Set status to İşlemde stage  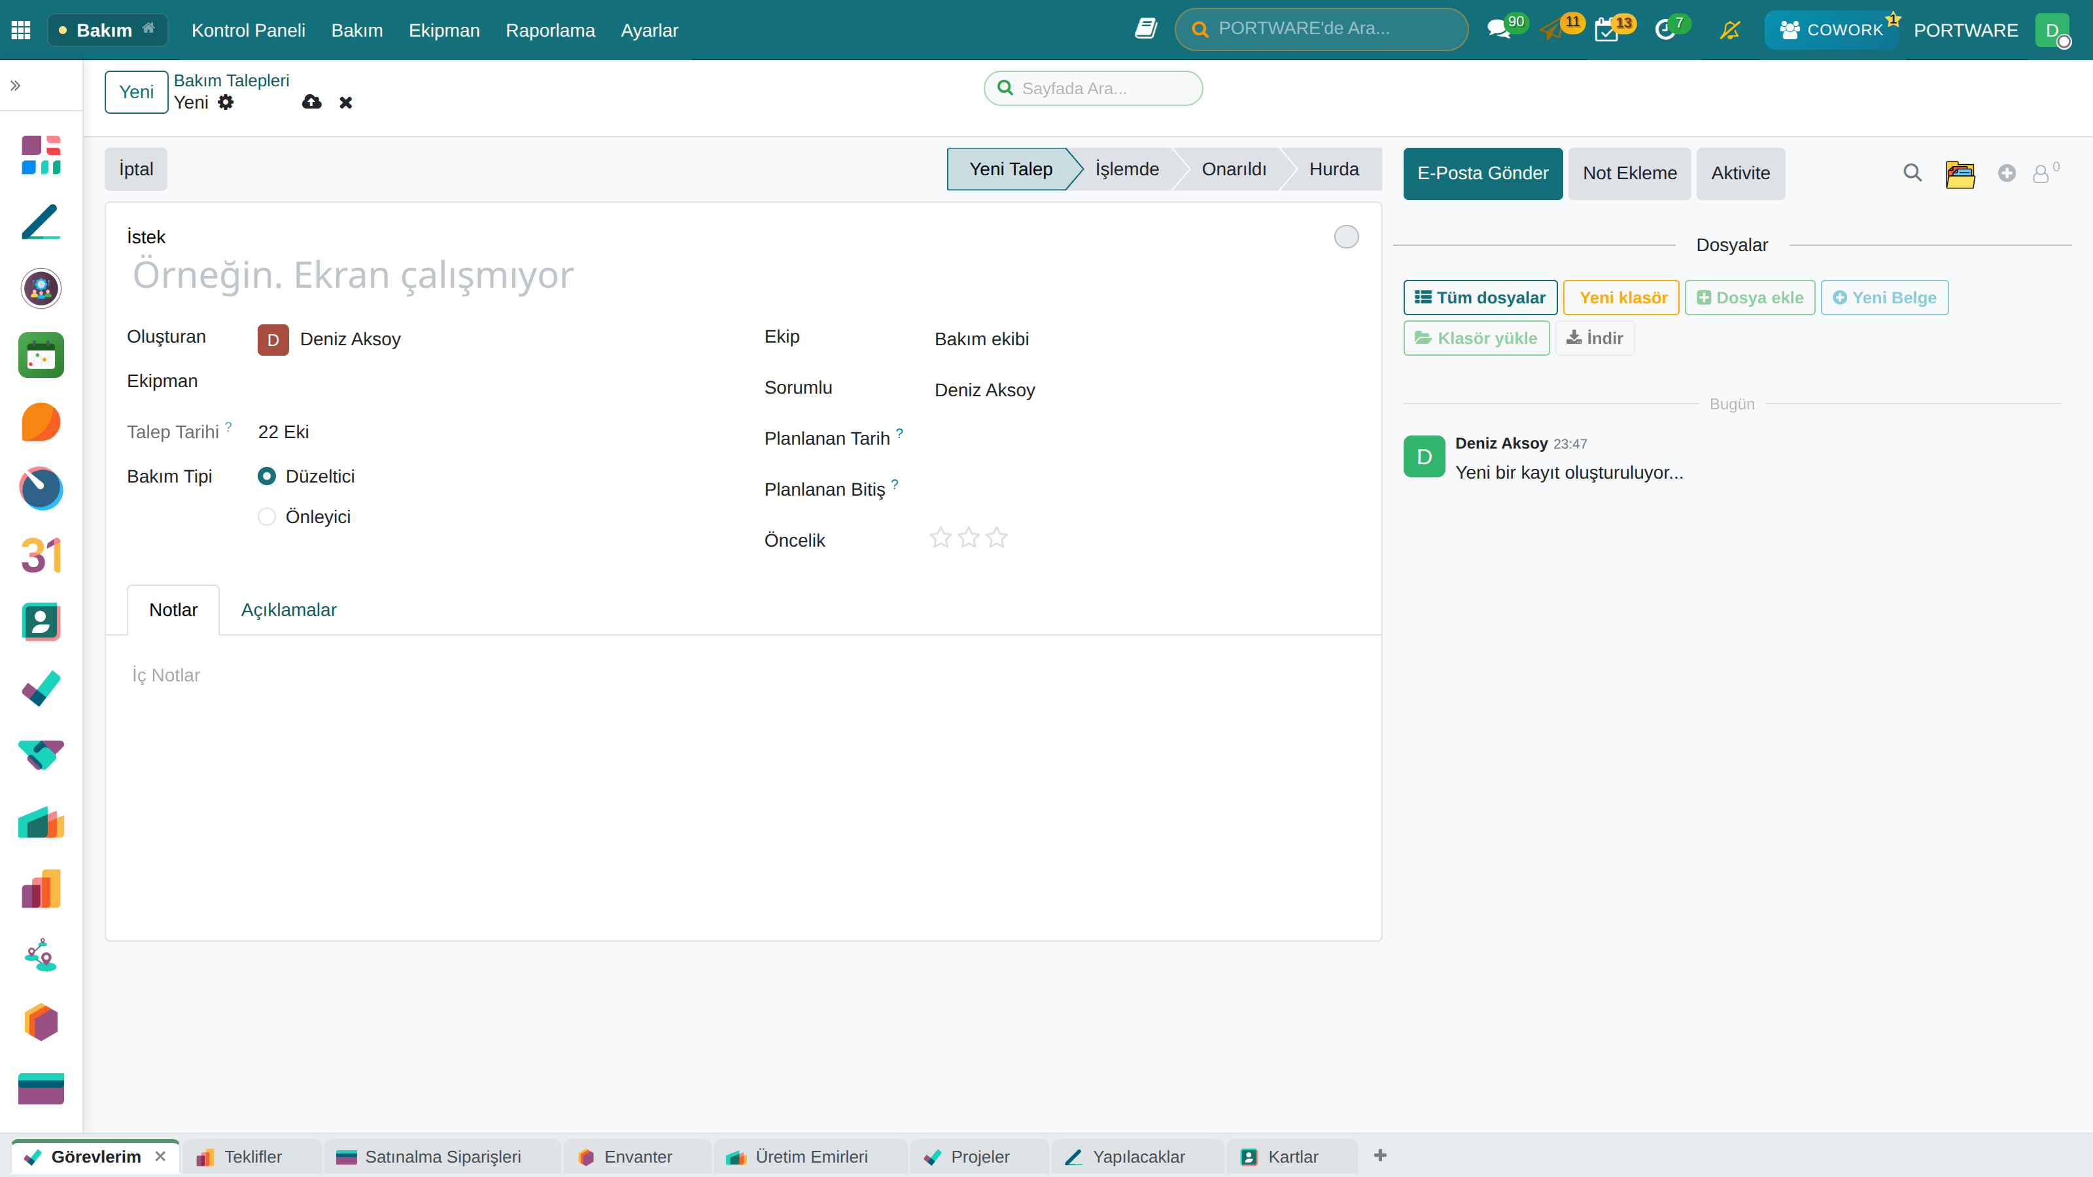[x=1127, y=169]
